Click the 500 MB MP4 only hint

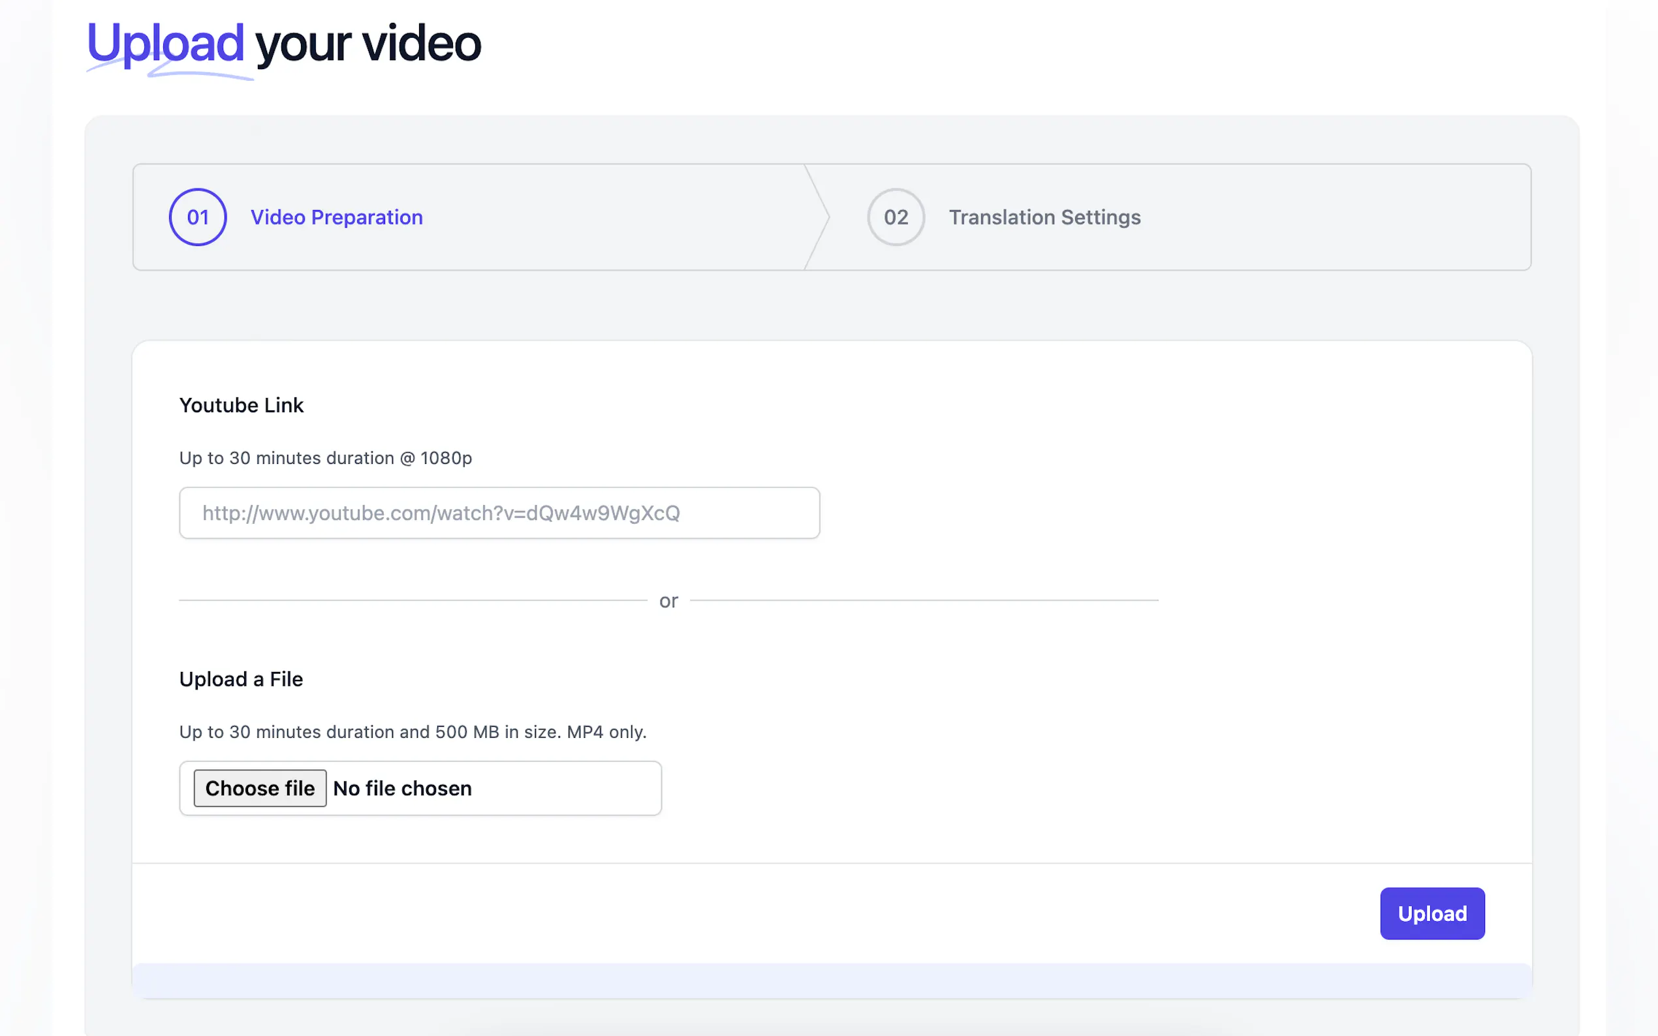coord(413,732)
